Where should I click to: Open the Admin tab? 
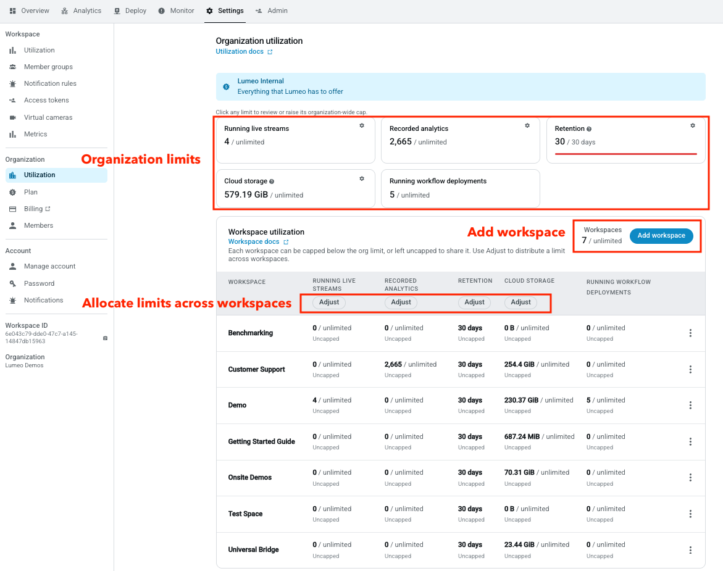272,10
